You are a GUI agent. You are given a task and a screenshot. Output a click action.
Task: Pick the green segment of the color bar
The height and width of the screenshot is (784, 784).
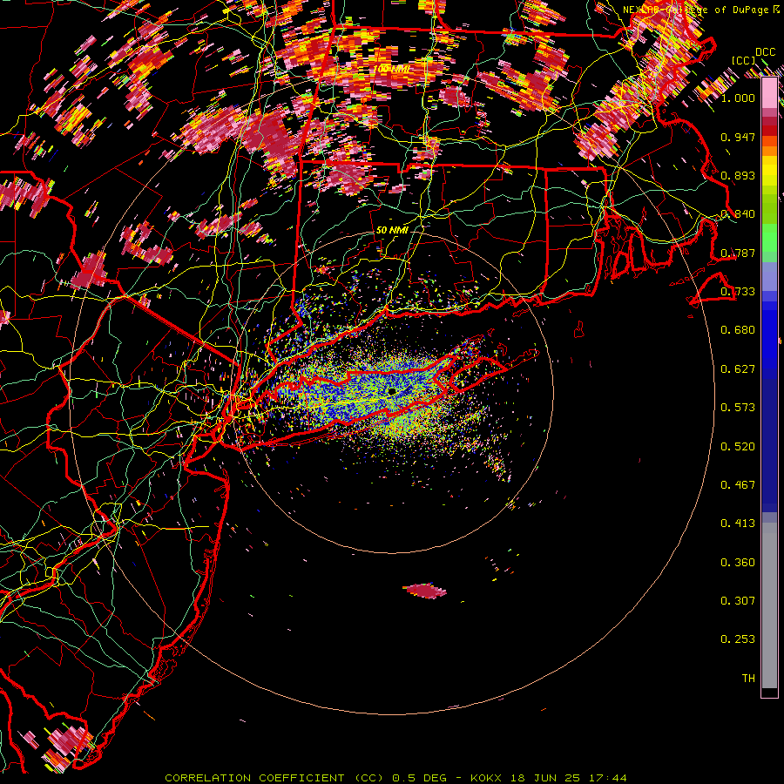(769, 238)
